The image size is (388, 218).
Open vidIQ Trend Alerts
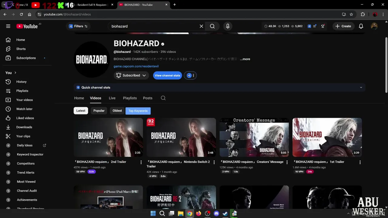pos(25,173)
